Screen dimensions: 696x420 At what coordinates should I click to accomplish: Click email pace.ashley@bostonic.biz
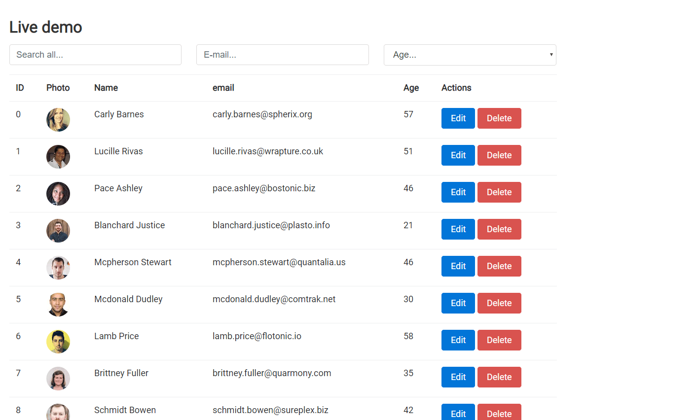point(264,188)
